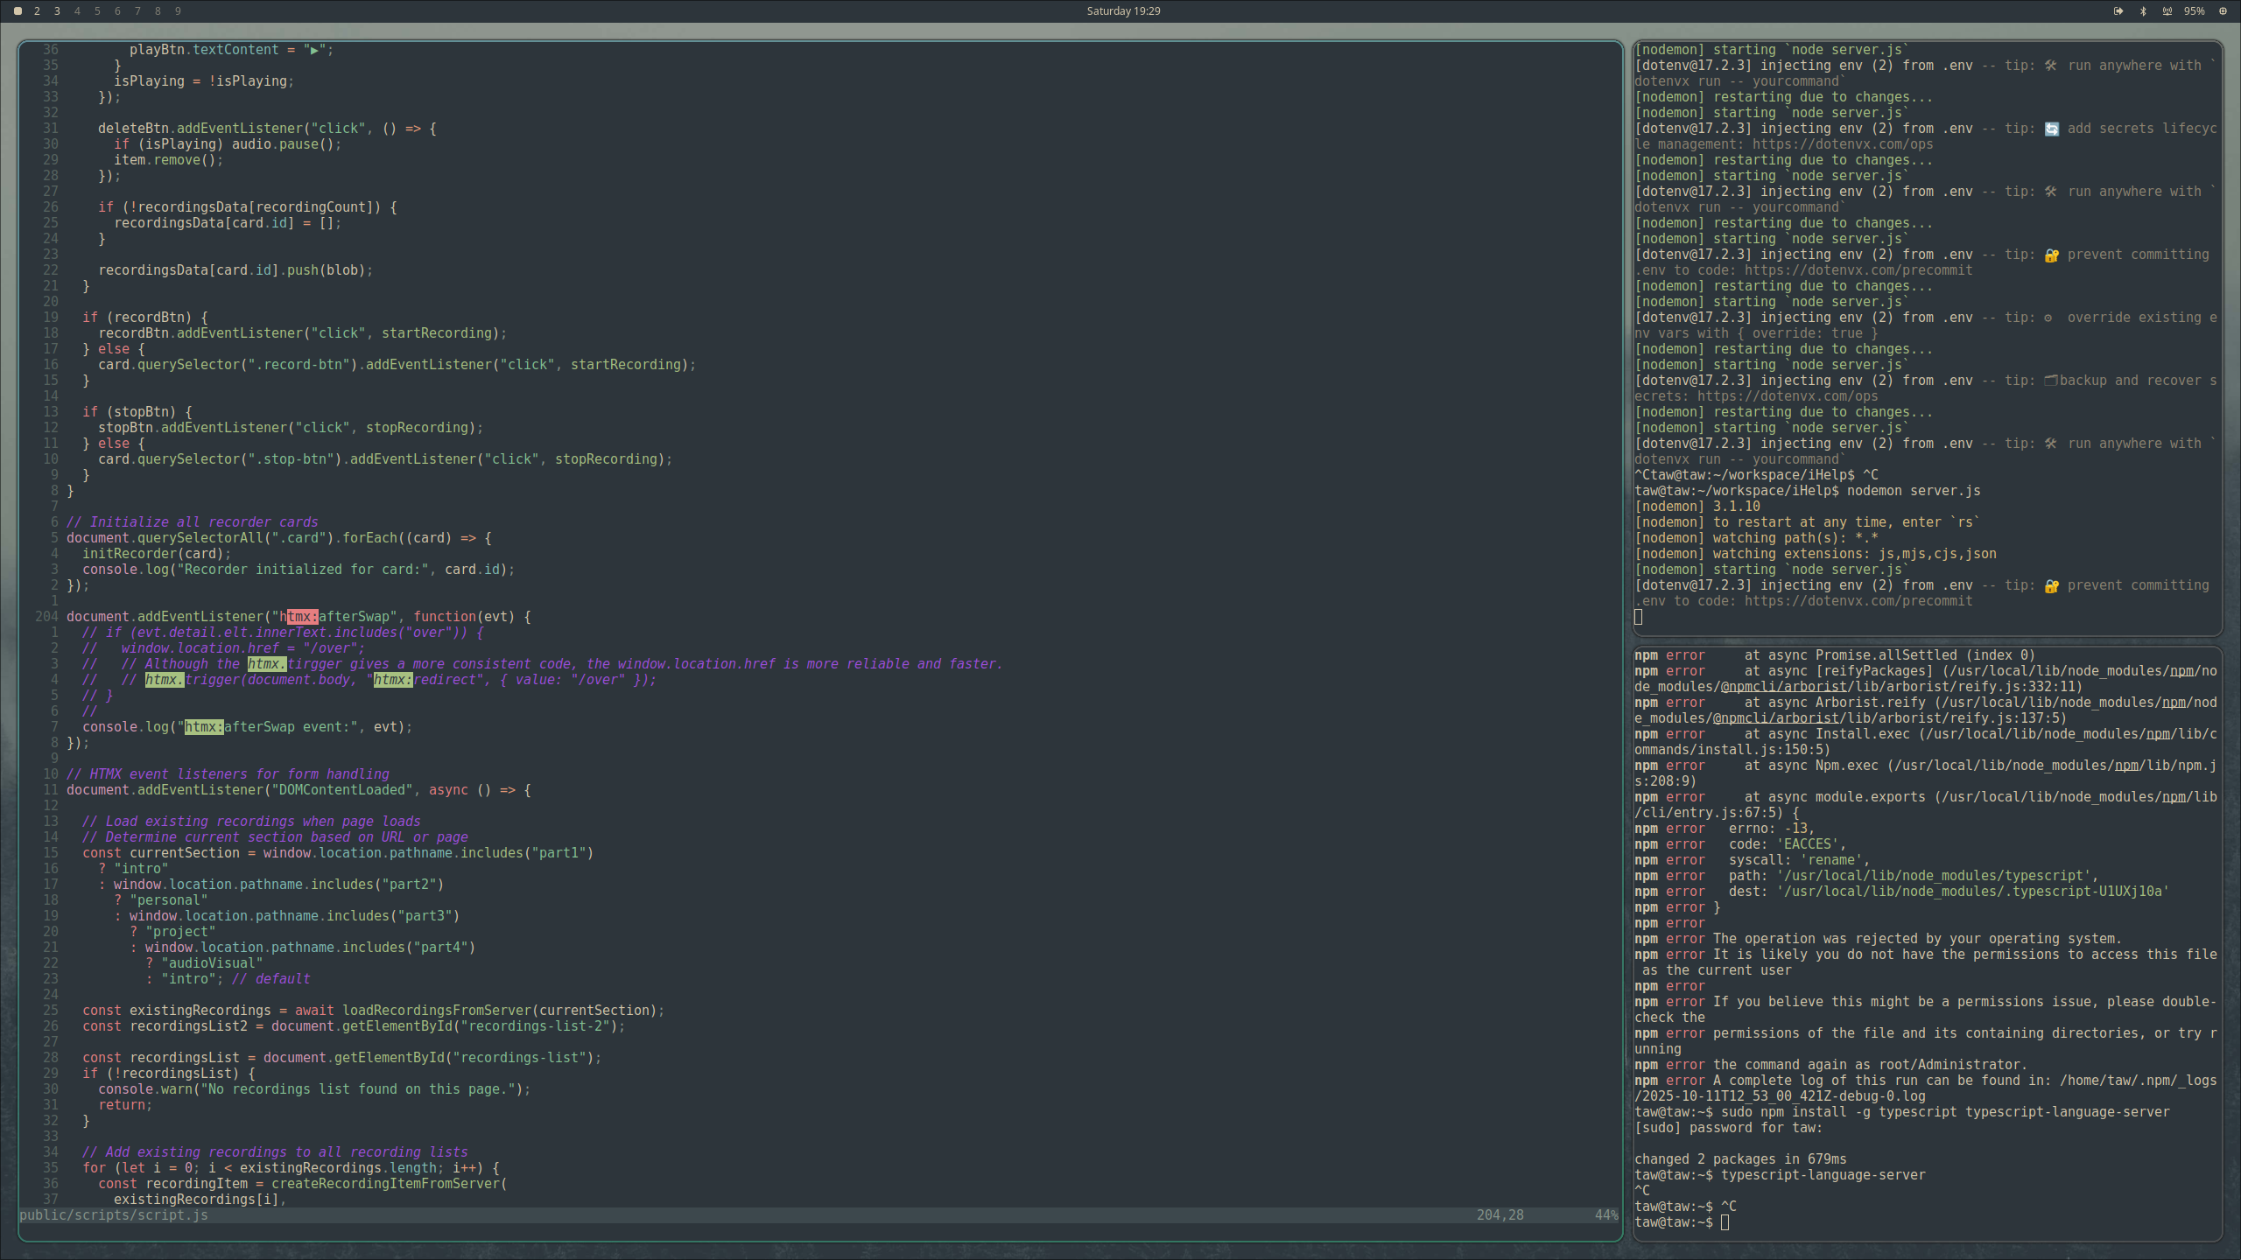Click the Bluetooth icon in the system tray
2241x1260 pixels.
2142,11
